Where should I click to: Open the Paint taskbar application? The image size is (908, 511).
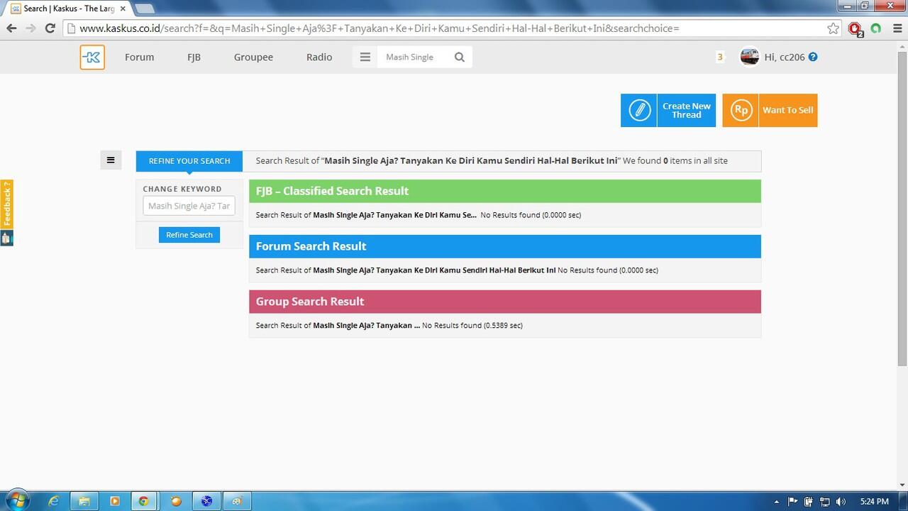[x=237, y=501]
